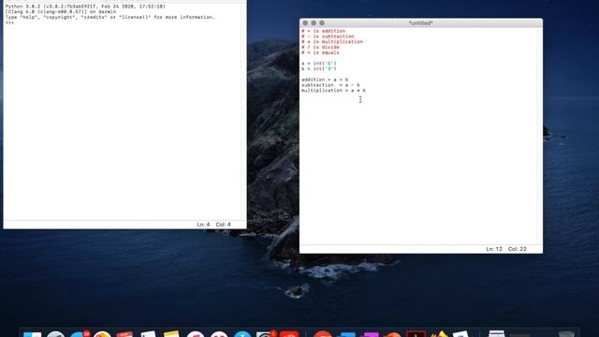The height and width of the screenshot is (337, 599).
Task: Click 'Col: 22' in the editor status bar
Action: [518, 249]
